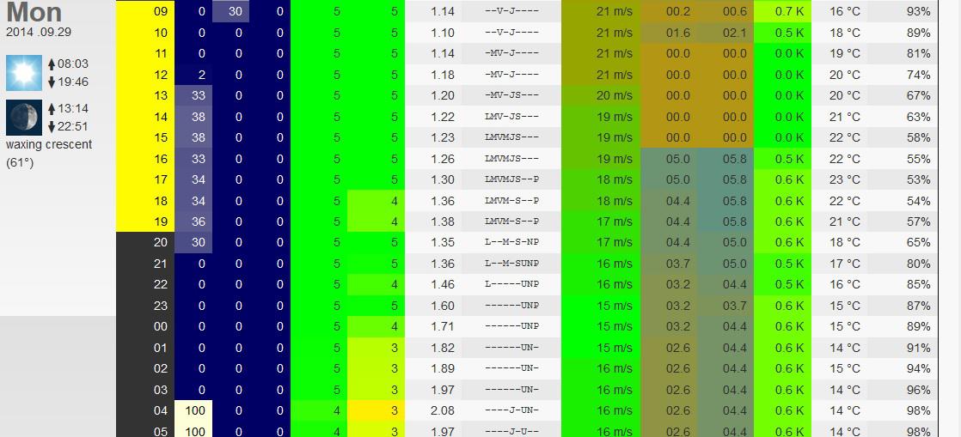Viewport: 961px width, 437px height.
Task: Click the index value '1.14' at hour 09
Action: click(443, 12)
